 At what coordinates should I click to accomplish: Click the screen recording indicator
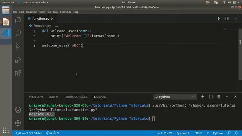(208, 2)
